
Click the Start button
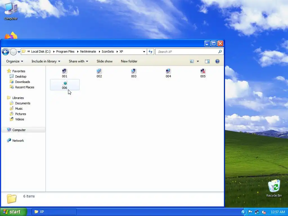(13, 212)
